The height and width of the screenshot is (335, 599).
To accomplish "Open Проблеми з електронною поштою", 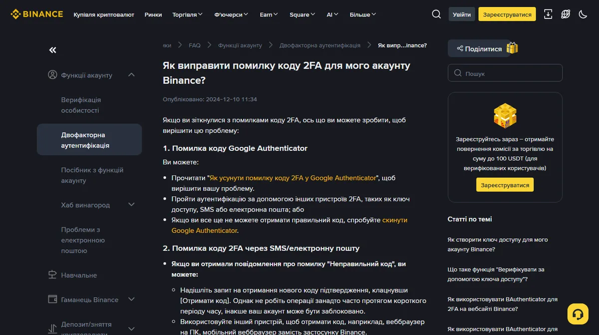I will click(x=89, y=240).
